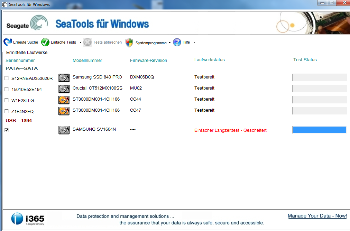
Task: Click the Modellnummer column header
Action: click(87, 60)
